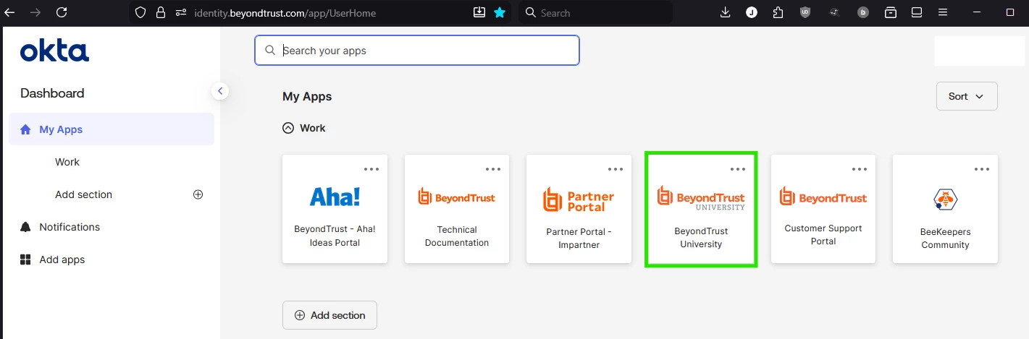This screenshot has height=339, width=1029.
Task: Collapse the Work section chevron
Action: pyautogui.click(x=288, y=128)
